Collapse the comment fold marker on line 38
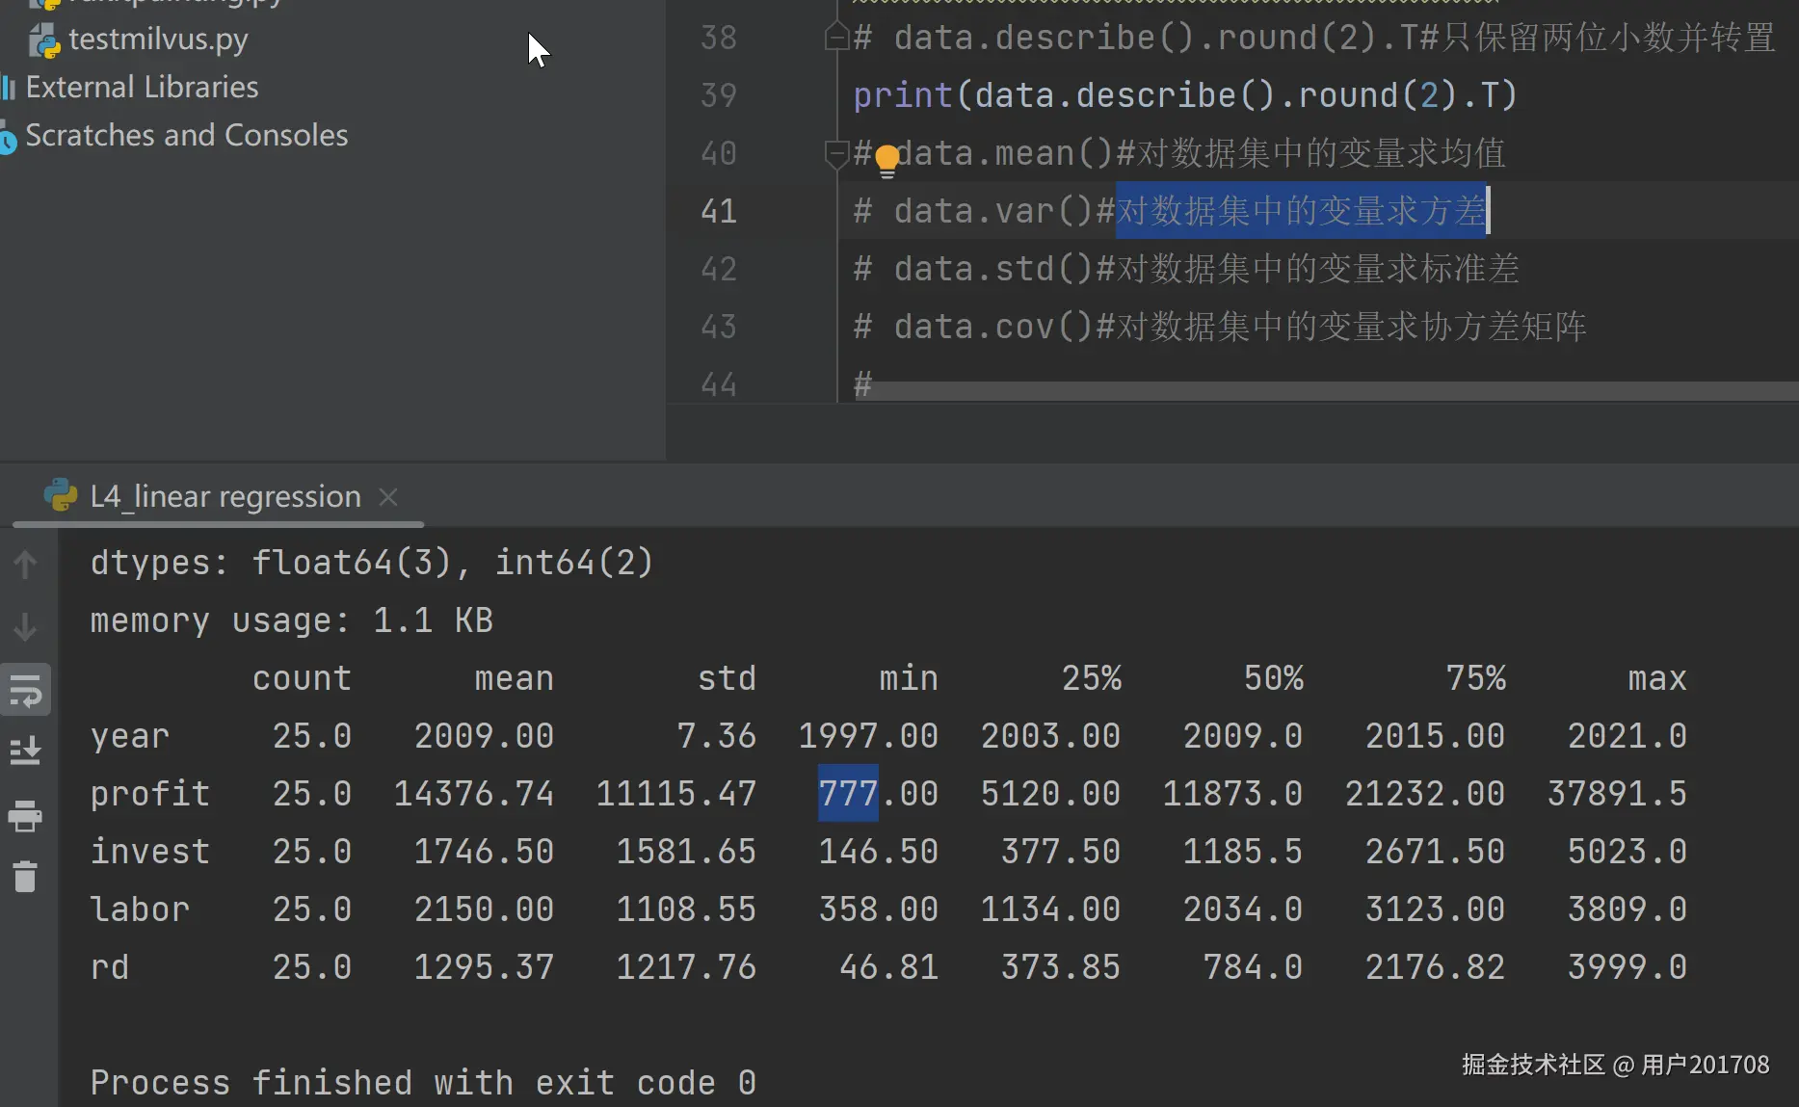The height and width of the screenshot is (1107, 1799). tap(835, 38)
